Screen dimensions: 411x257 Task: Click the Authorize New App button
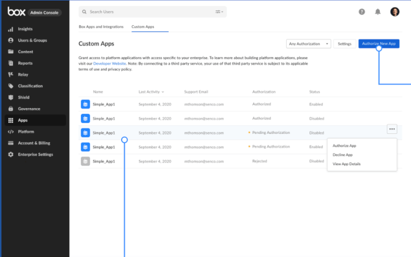pos(379,43)
